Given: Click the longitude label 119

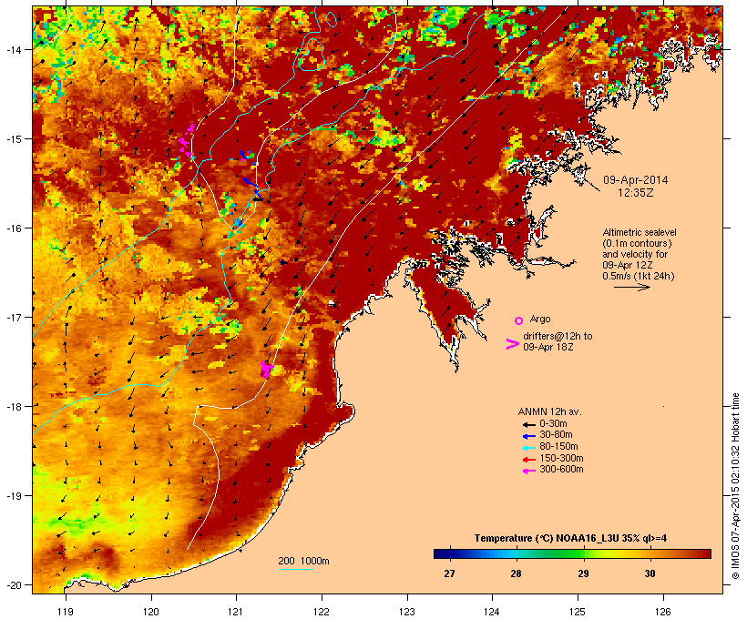Looking at the screenshot, I should (x=66, y=612).
